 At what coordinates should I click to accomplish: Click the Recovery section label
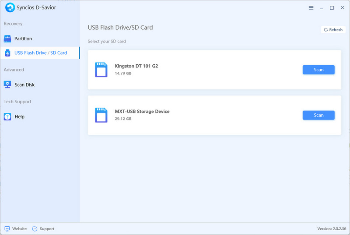tap(13, 24)
